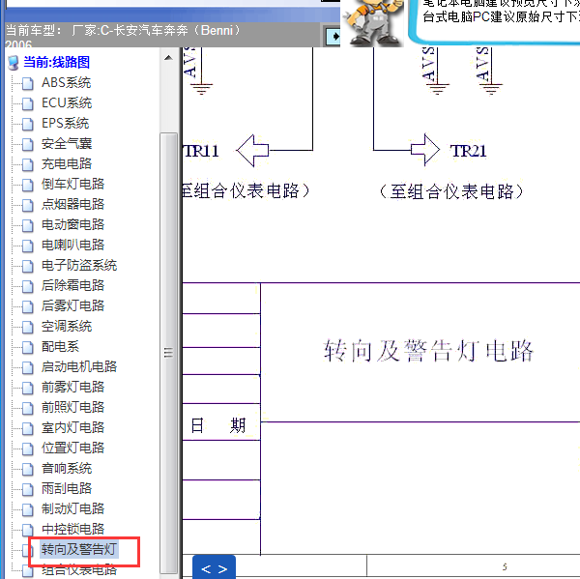Click the document icon beside 安全气囊
The width and height of the screenshot is (580, 579).
pos(28,144)
